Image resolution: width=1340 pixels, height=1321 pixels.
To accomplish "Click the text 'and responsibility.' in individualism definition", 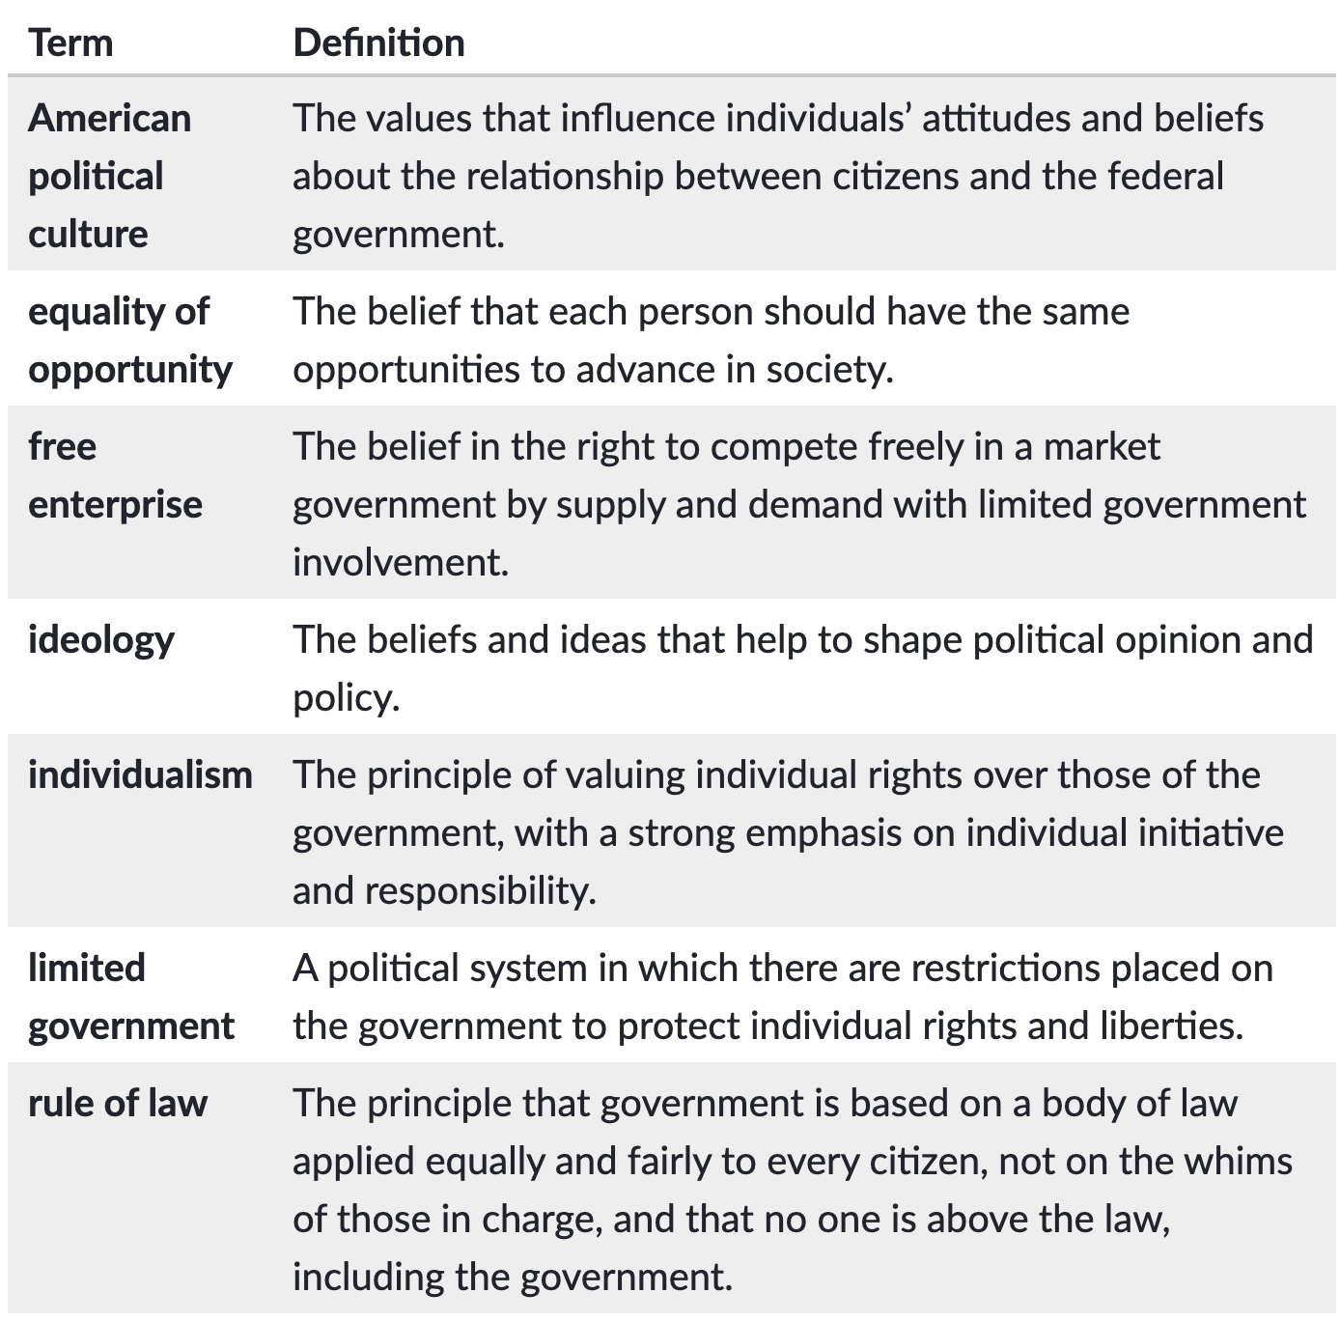I will 444,891.
